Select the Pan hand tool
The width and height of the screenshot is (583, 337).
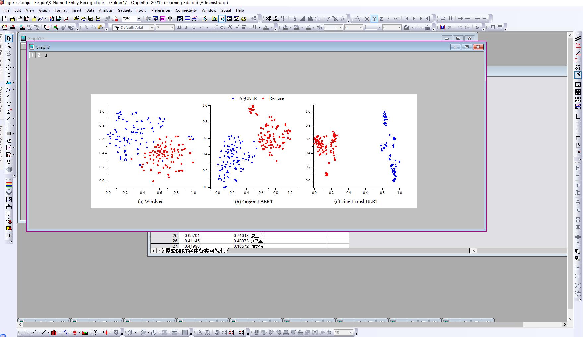point(9,140)
